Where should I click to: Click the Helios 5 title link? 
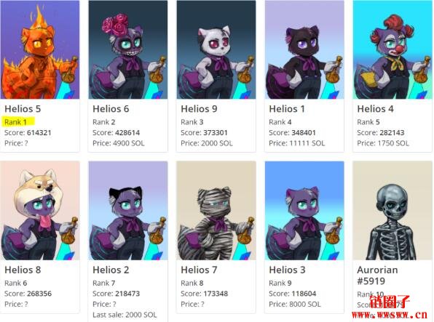pos(23,109)
